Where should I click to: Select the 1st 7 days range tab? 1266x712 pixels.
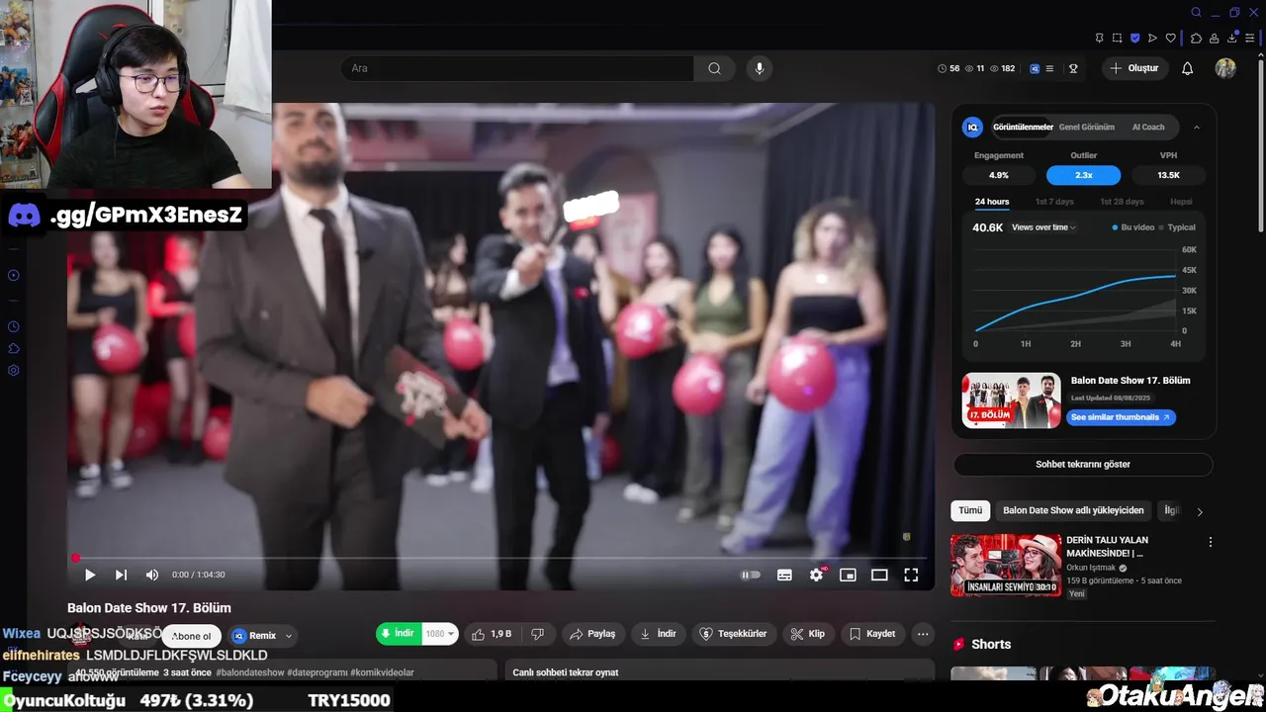click(1054, 202)
